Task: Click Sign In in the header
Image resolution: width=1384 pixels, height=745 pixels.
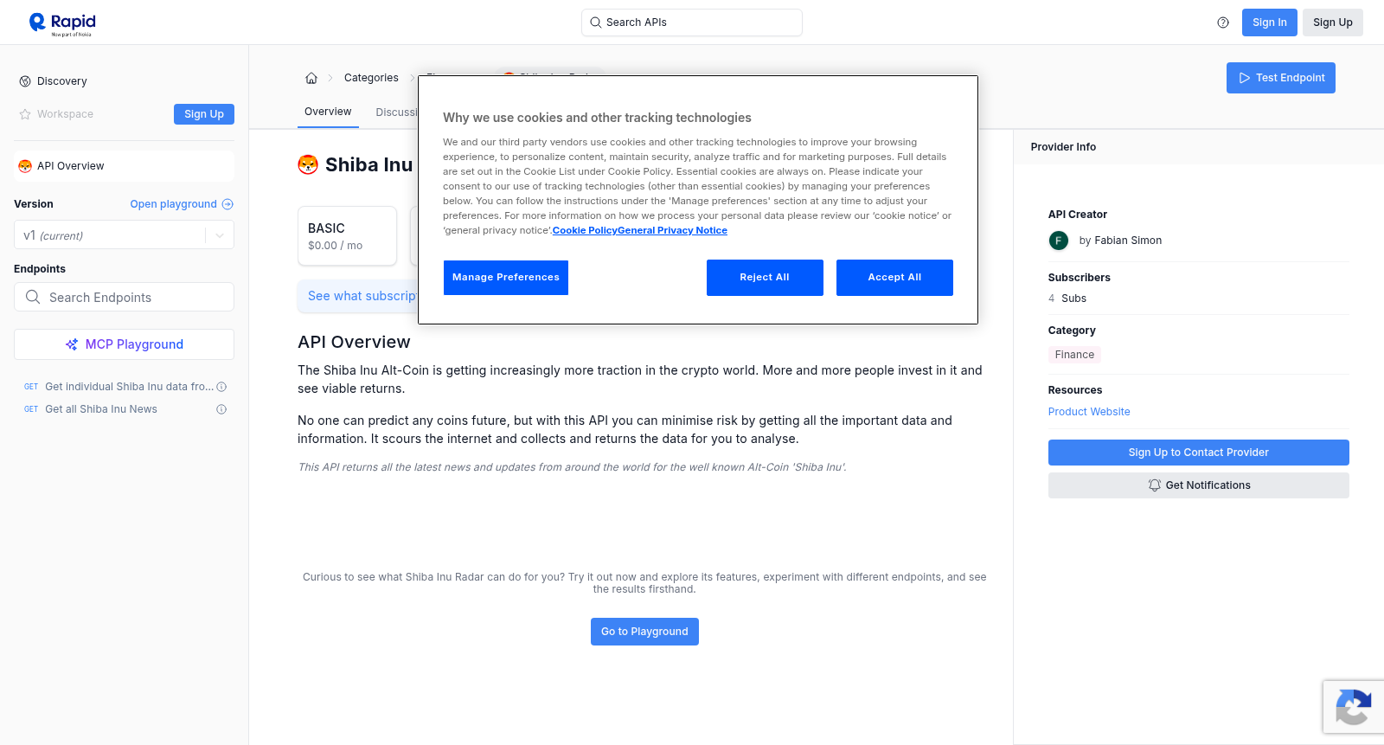Action: pyautogui.click(x=1270, y=22)
